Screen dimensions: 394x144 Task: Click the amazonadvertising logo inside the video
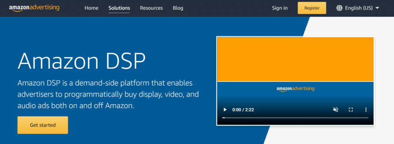coord(295,89)
